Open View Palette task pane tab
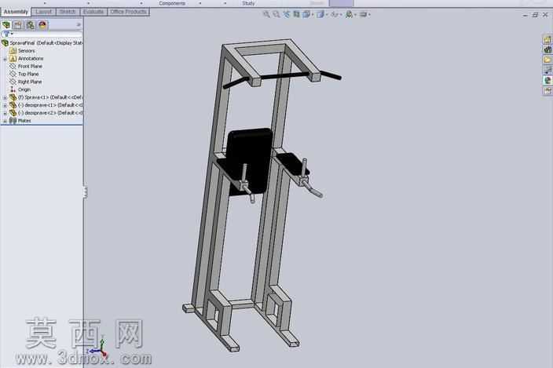Image resolution: width=553 pixels, height=368 pixels. (548, 70)
